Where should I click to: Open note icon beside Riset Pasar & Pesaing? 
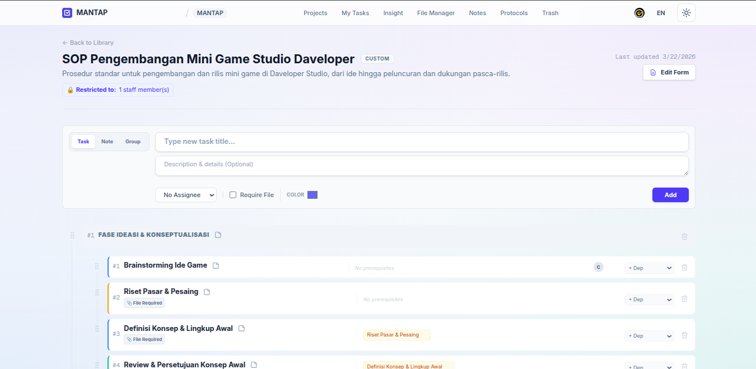coord(207,292)
